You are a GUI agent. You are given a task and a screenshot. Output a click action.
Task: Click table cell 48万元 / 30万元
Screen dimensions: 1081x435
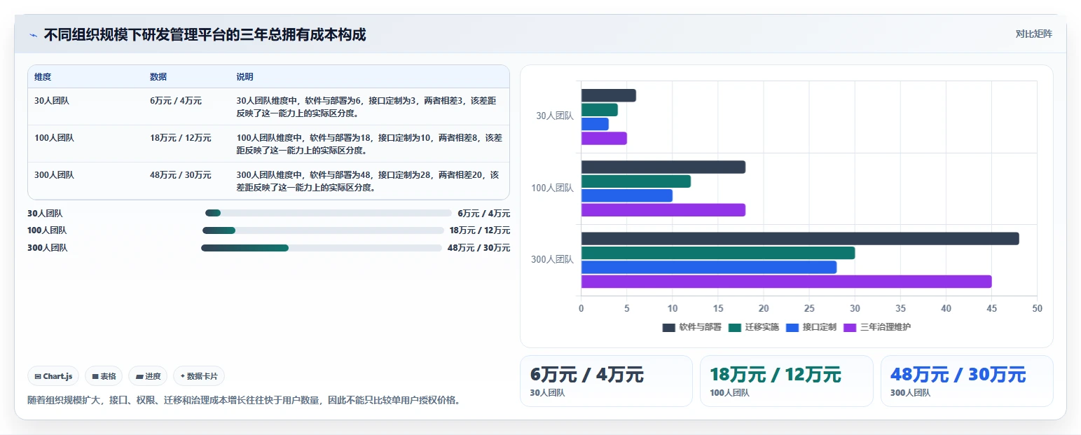pos(181,175)
